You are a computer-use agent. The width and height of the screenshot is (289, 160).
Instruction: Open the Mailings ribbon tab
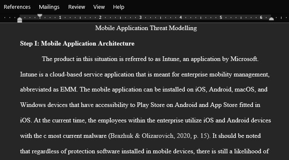[x=49, y=7]
